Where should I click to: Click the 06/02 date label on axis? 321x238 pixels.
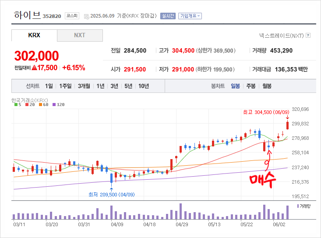point(279,224)
